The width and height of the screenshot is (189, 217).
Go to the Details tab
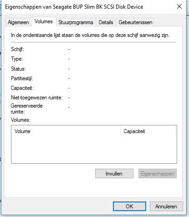coord(106,22)
